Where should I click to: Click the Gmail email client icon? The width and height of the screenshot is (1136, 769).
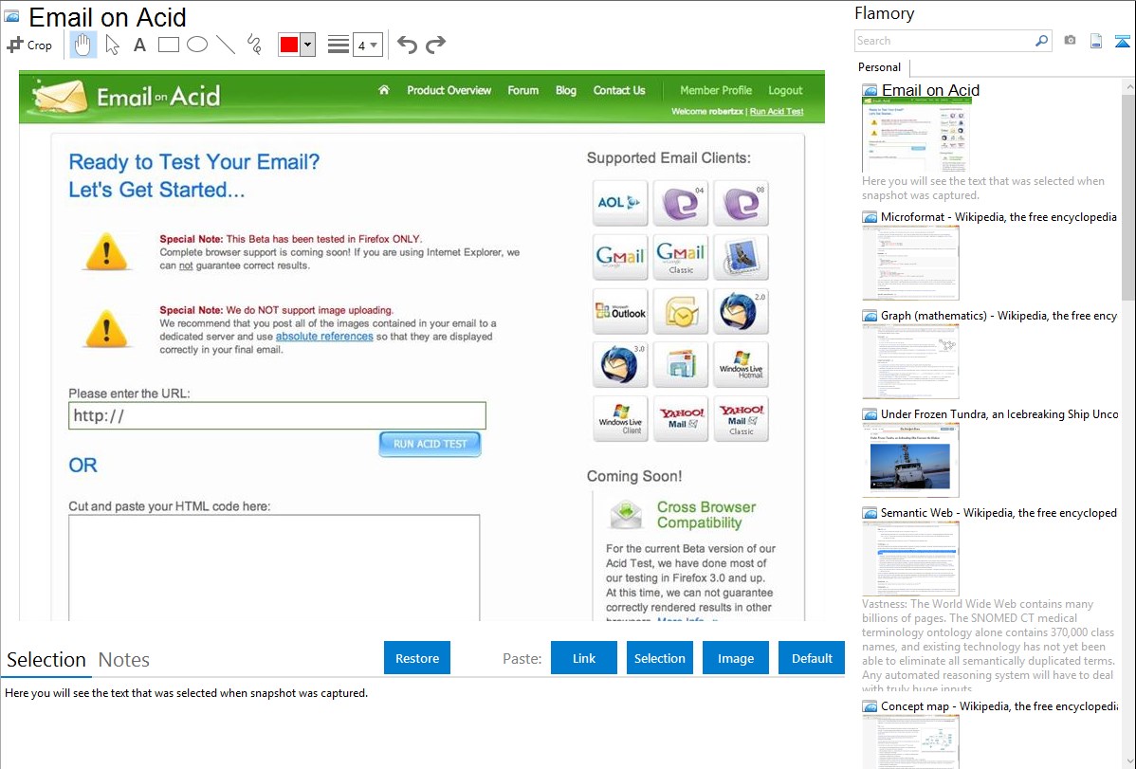[620, 257]
